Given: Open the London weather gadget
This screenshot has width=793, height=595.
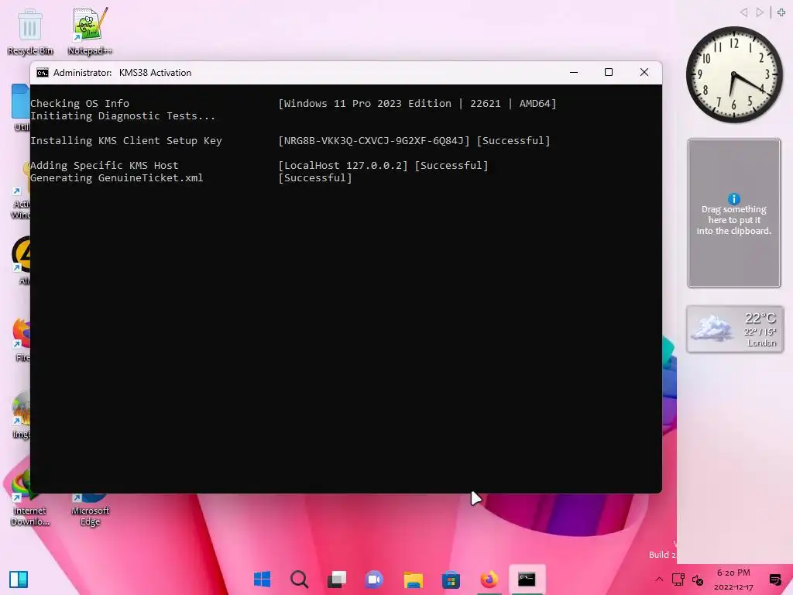Looking at the screenshot, I should coord(735,328).
